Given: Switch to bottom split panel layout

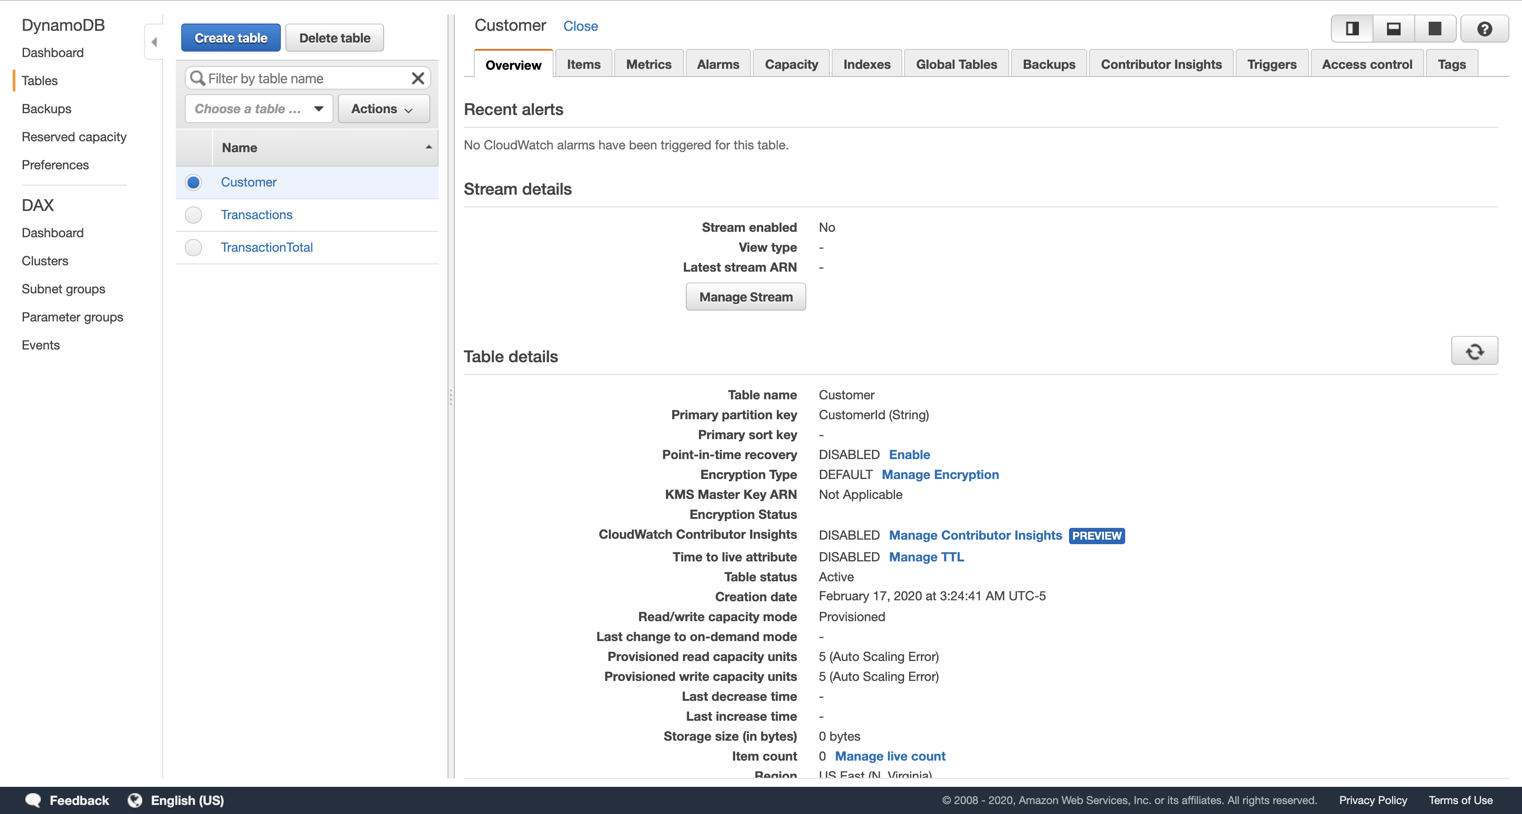Looking at the screenshot, I should pyautogui.click(x=1393, y=29).
